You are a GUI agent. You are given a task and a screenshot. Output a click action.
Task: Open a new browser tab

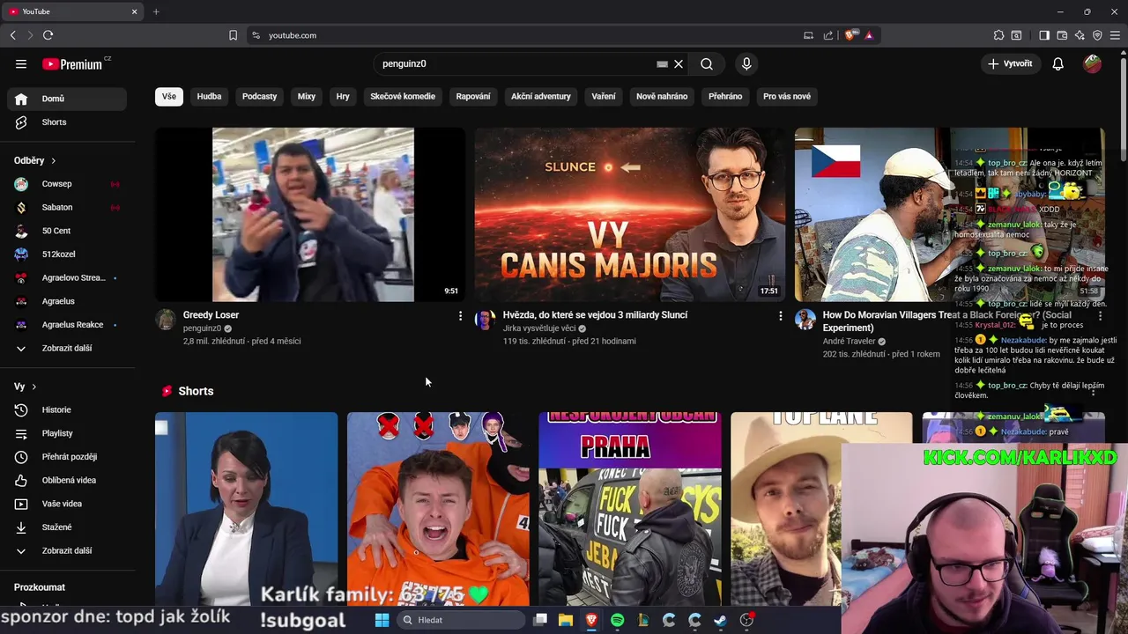pyautogui.click(x=156, y=11)
